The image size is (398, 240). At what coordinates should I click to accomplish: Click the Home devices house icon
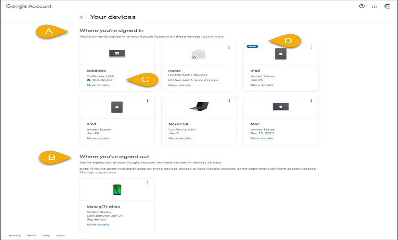click(198, 54)
